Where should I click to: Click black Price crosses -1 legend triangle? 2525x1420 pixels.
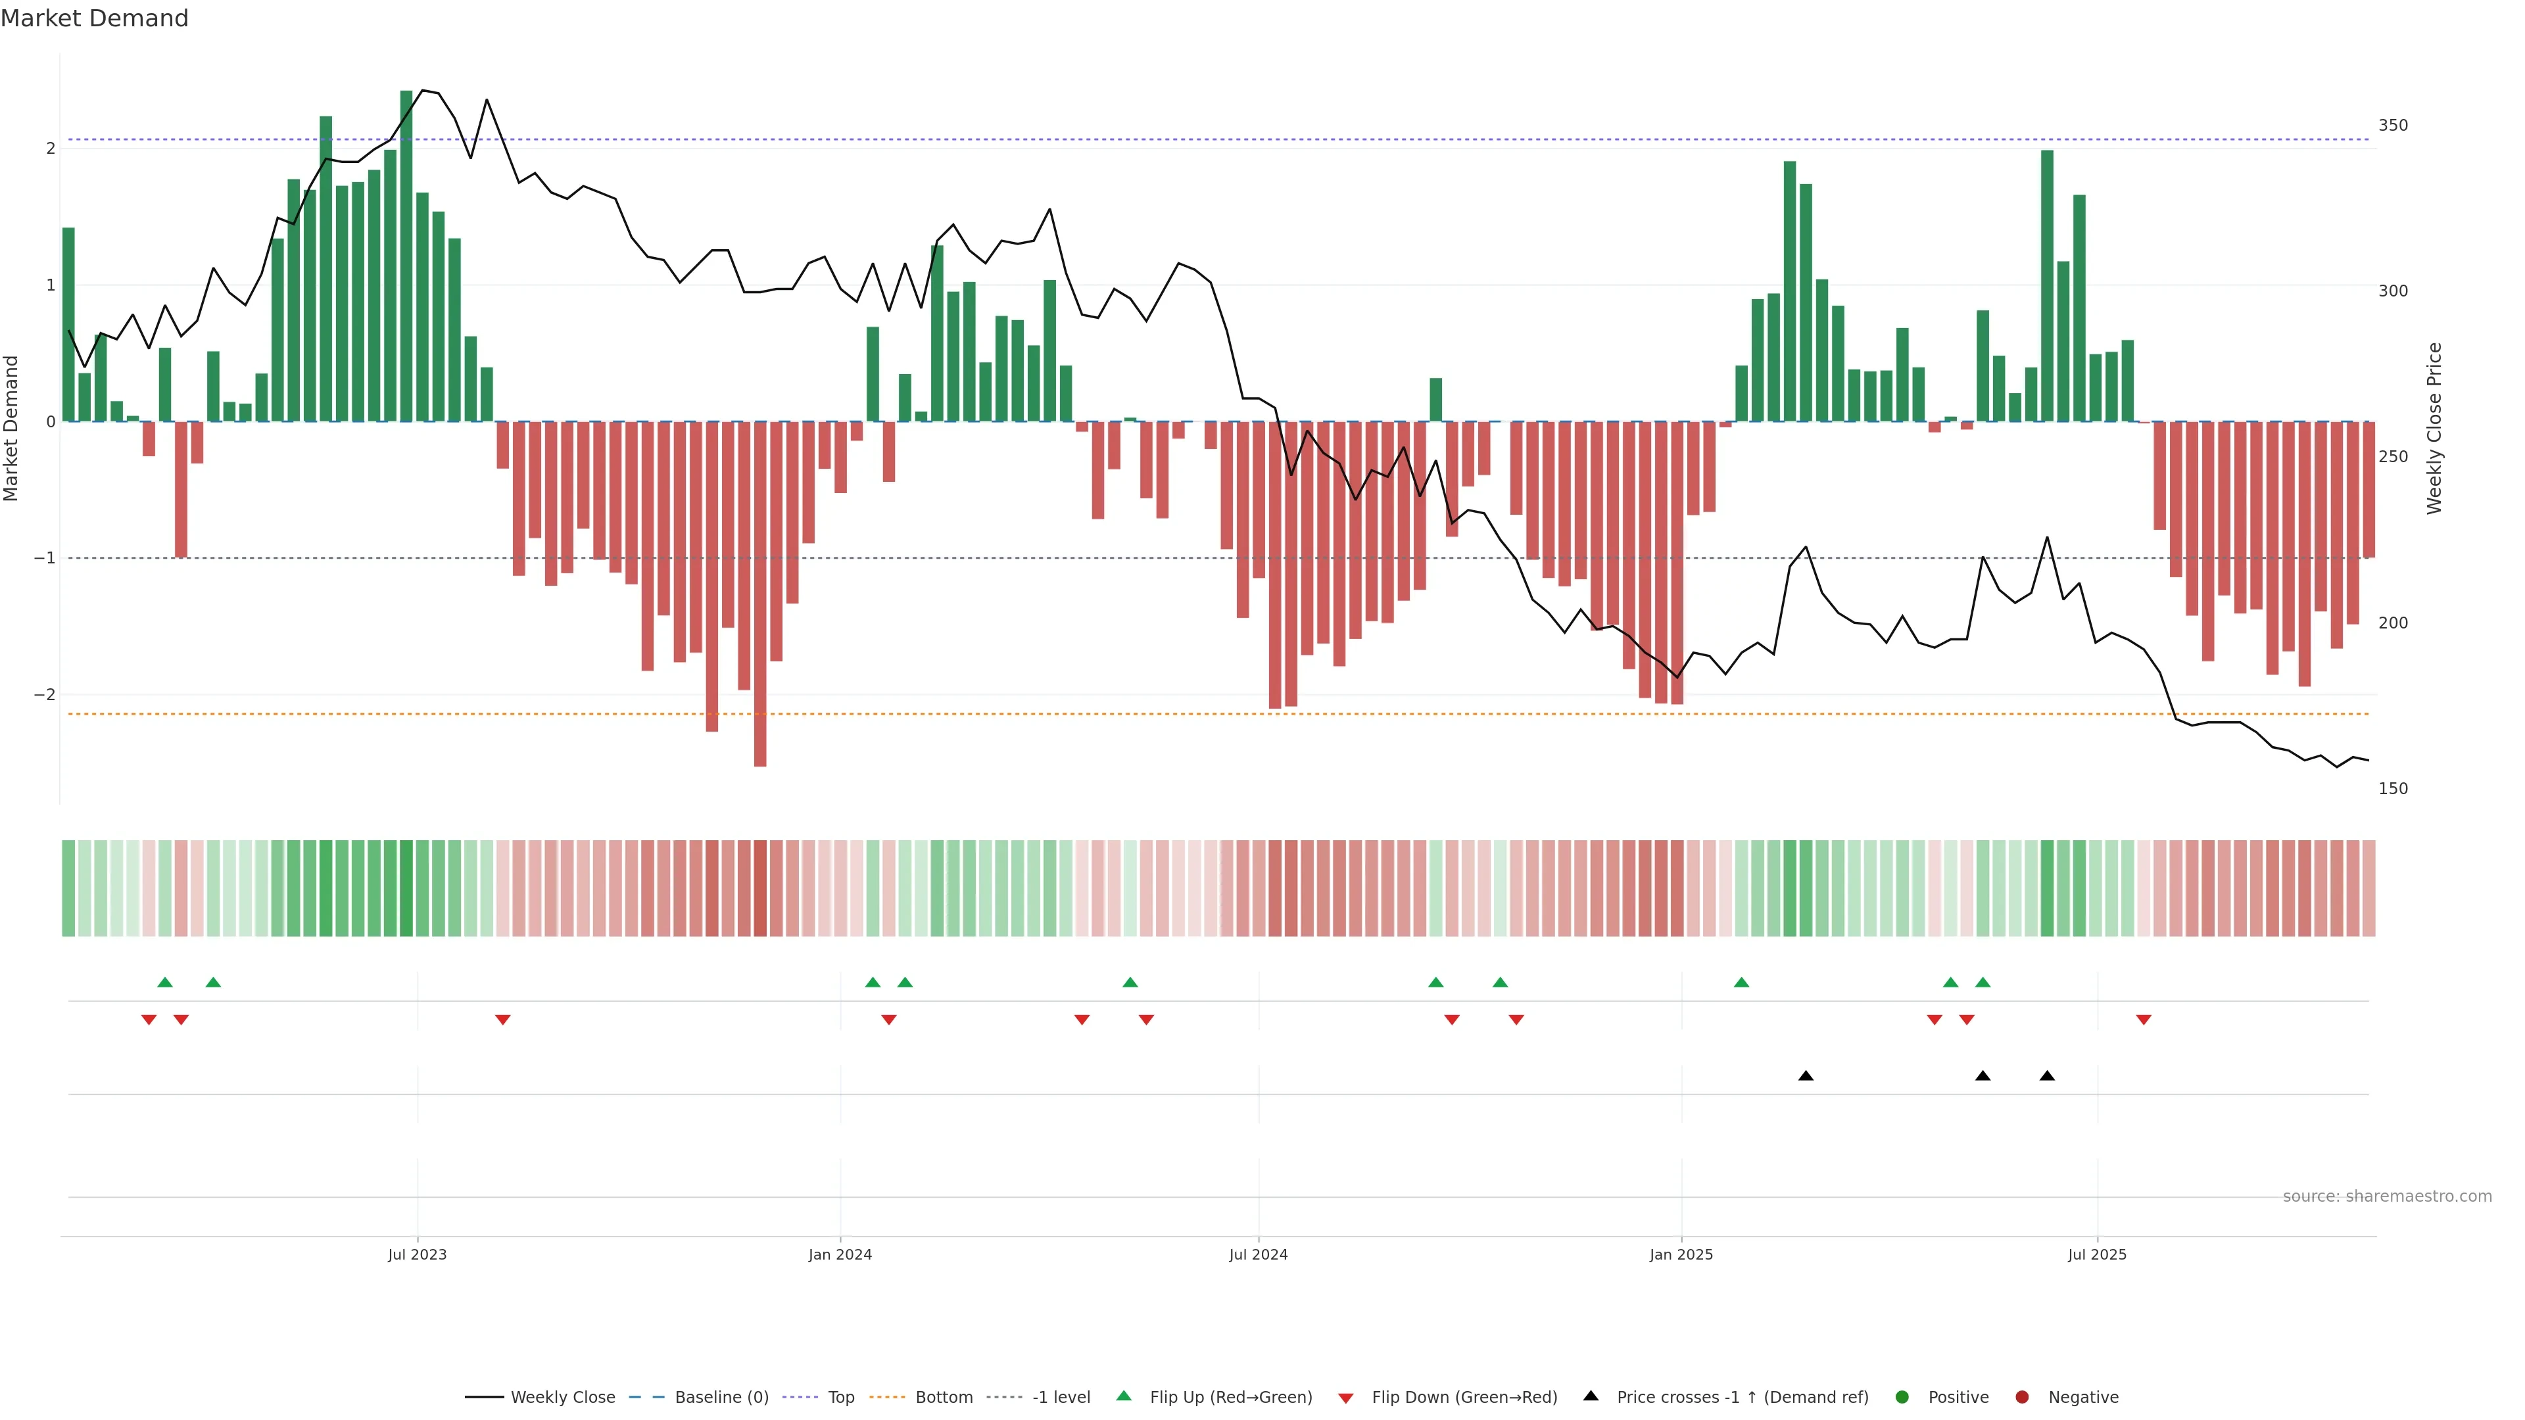click(x=1591, y=1396)
